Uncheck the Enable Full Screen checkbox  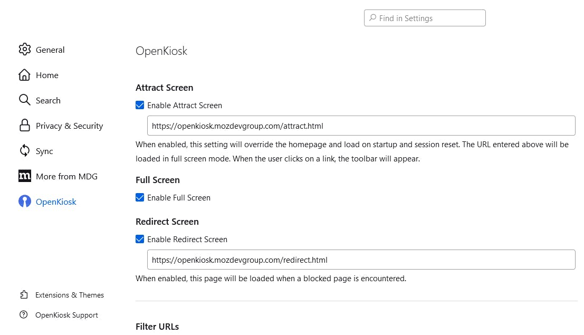140,198
